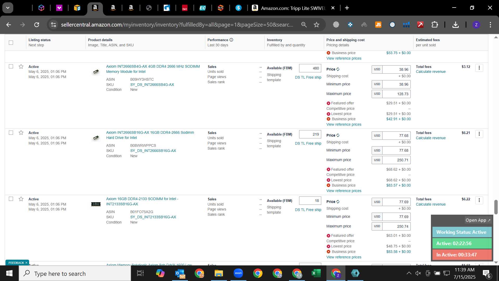Open Axiom INT2666SB4G-AX 4GB product title link
499x281 pixels.
pos(153,69)
